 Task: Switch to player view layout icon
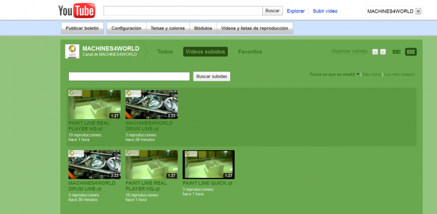click(397, 52)
